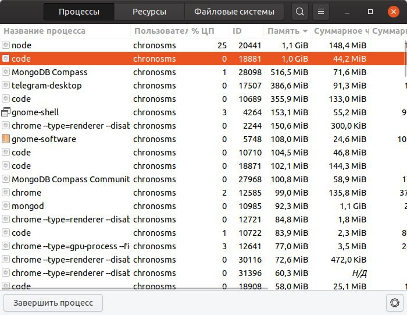This screenshot has width=407, height=315.
Task: Click icon of code process 10689
Action: point(6,98)
